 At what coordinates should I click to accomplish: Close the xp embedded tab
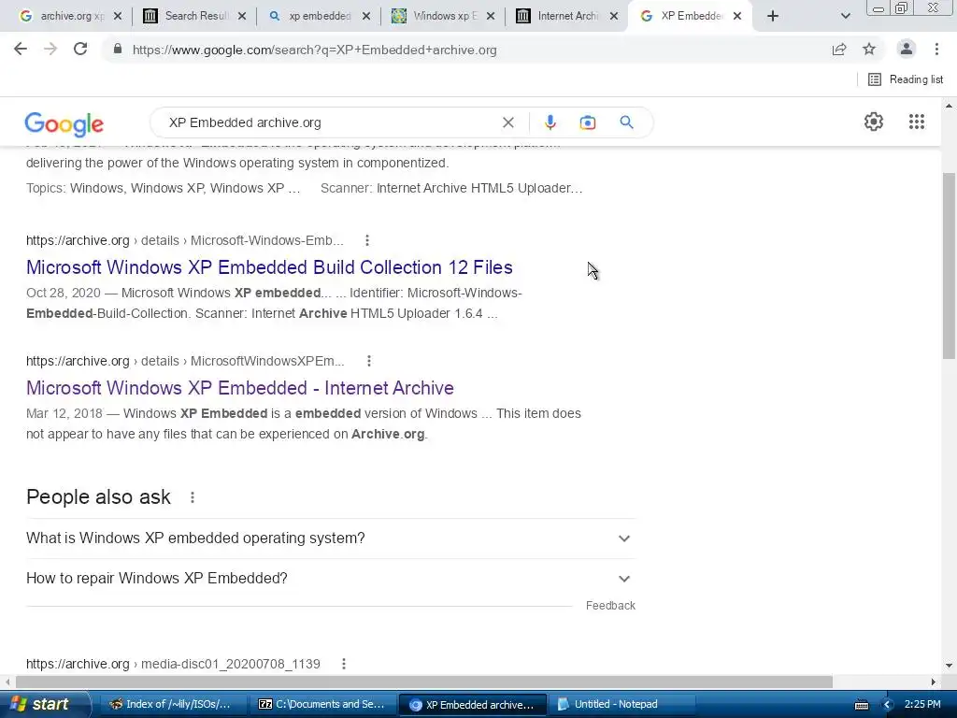(x=366, y=17)
